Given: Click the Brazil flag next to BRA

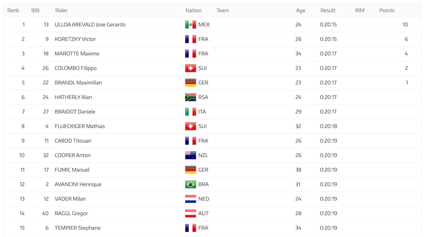Looking at the screenshot, I should 191,184.
